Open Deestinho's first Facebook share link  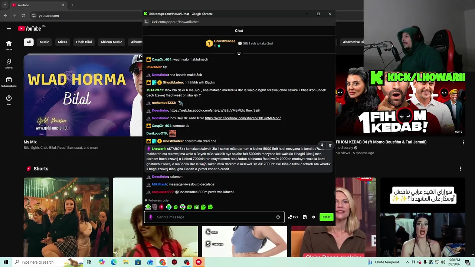click(x=207, y=111)
